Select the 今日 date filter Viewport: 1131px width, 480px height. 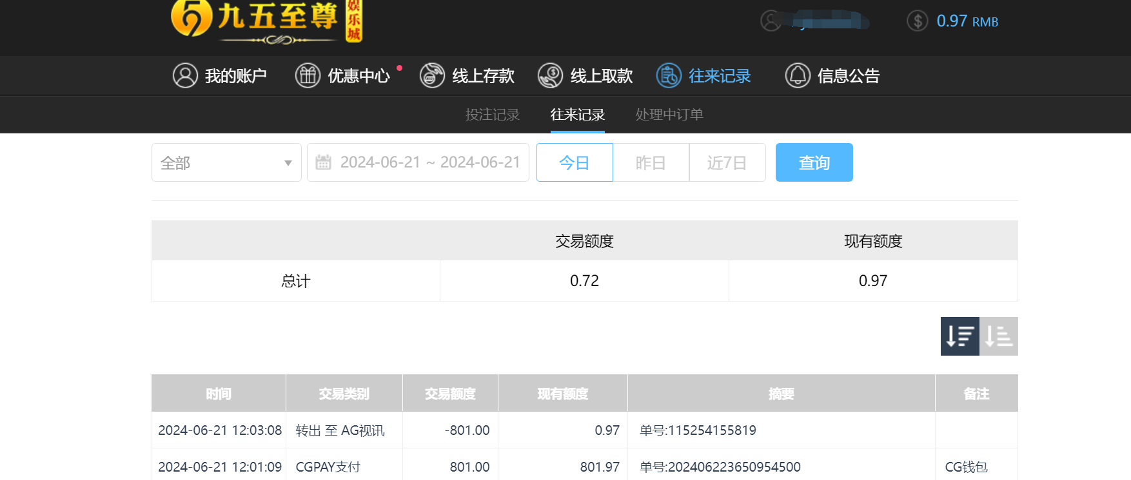tap(575, 162)
